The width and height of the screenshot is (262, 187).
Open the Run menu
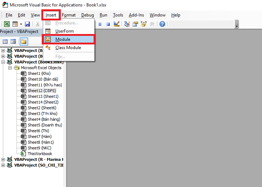click(x=103, y=15)
